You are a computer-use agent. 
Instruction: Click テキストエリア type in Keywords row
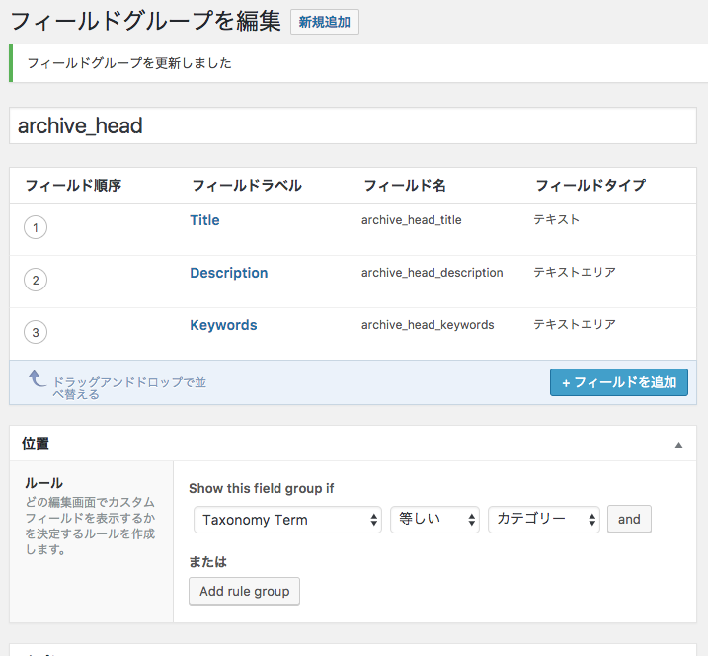tap(575, 324)
